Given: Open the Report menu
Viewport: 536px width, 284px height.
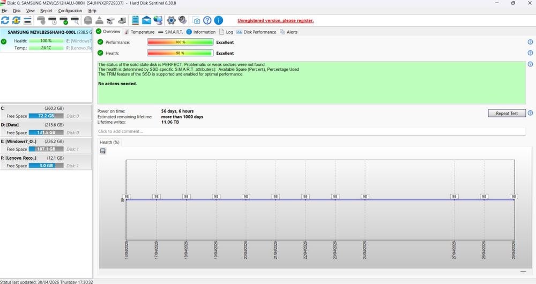Looking at the screenshot, I should (x=47, y=11).
